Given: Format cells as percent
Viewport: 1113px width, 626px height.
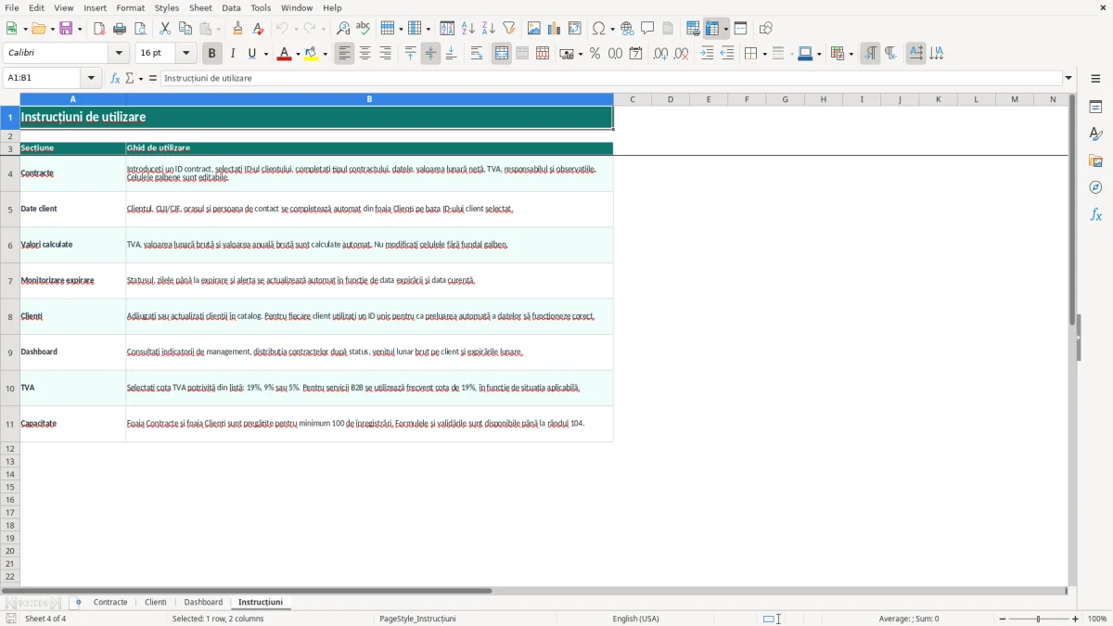Looking at the screenshot, I should coord(595,54).
